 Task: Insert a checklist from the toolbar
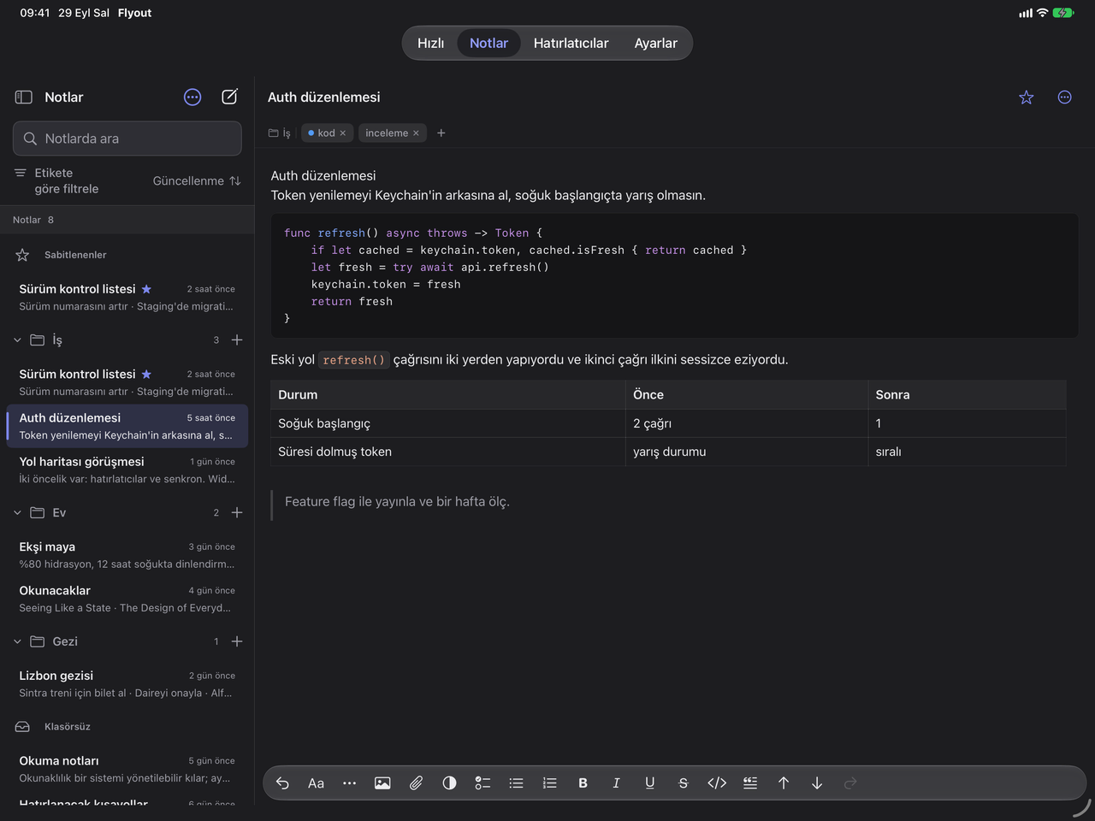(x=482, y=783)
